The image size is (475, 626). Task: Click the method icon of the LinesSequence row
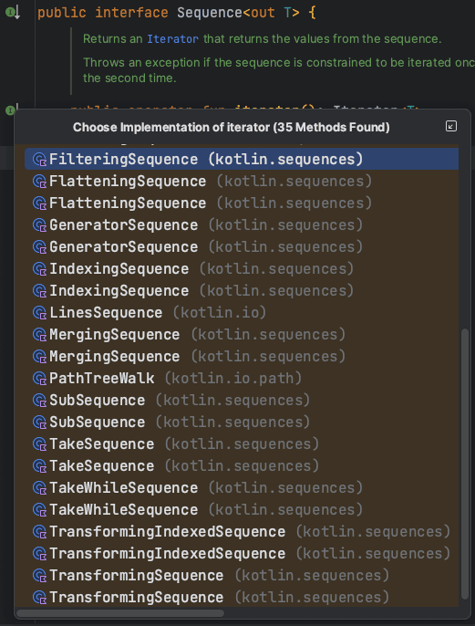[39, 313]
